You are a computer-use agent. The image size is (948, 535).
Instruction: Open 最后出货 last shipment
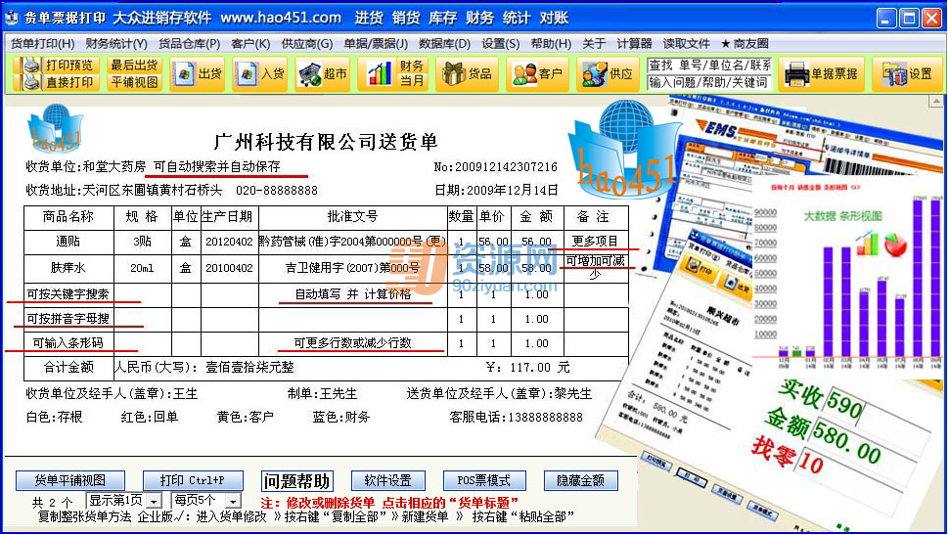click(x=134, y=66)
